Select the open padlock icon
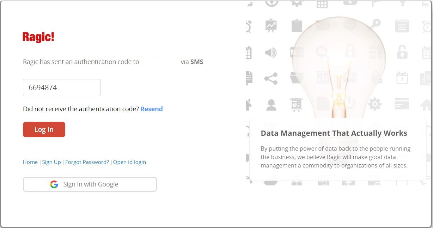This screenshot has width=433, height=228. [402, 52]
